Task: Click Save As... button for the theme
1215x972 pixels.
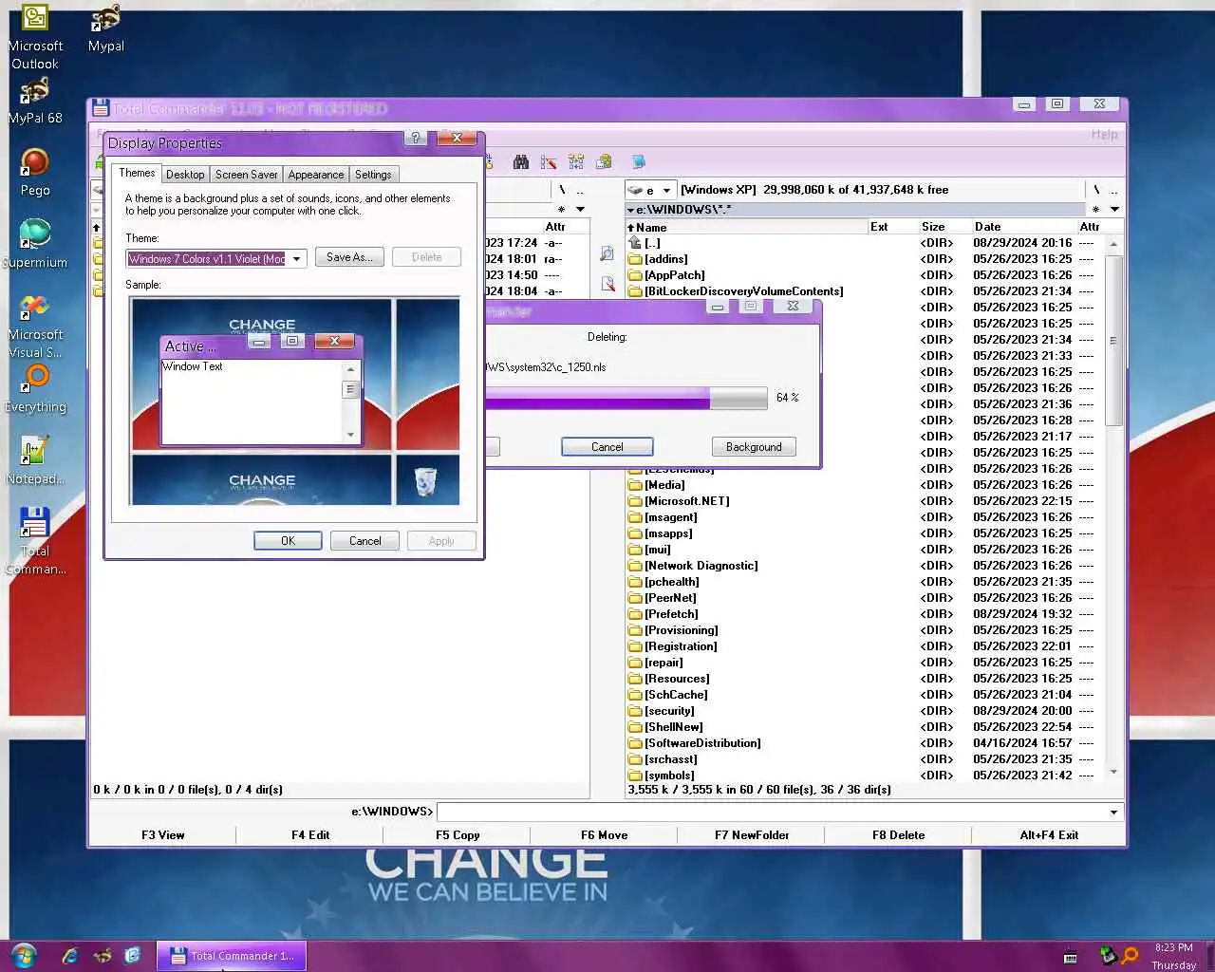Action: point(349,257)
